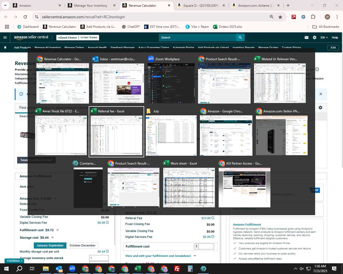Open Amazon.com: Belkin iPhone window thumbnail
This screenshot has width=343, height=274.
(282, 135)
